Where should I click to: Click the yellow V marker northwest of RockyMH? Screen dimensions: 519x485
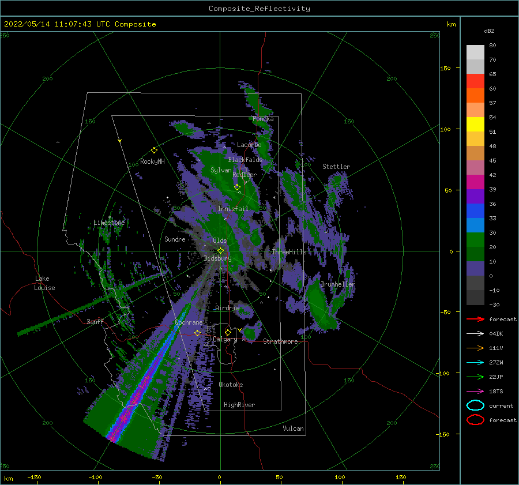[x=120, y=141]
